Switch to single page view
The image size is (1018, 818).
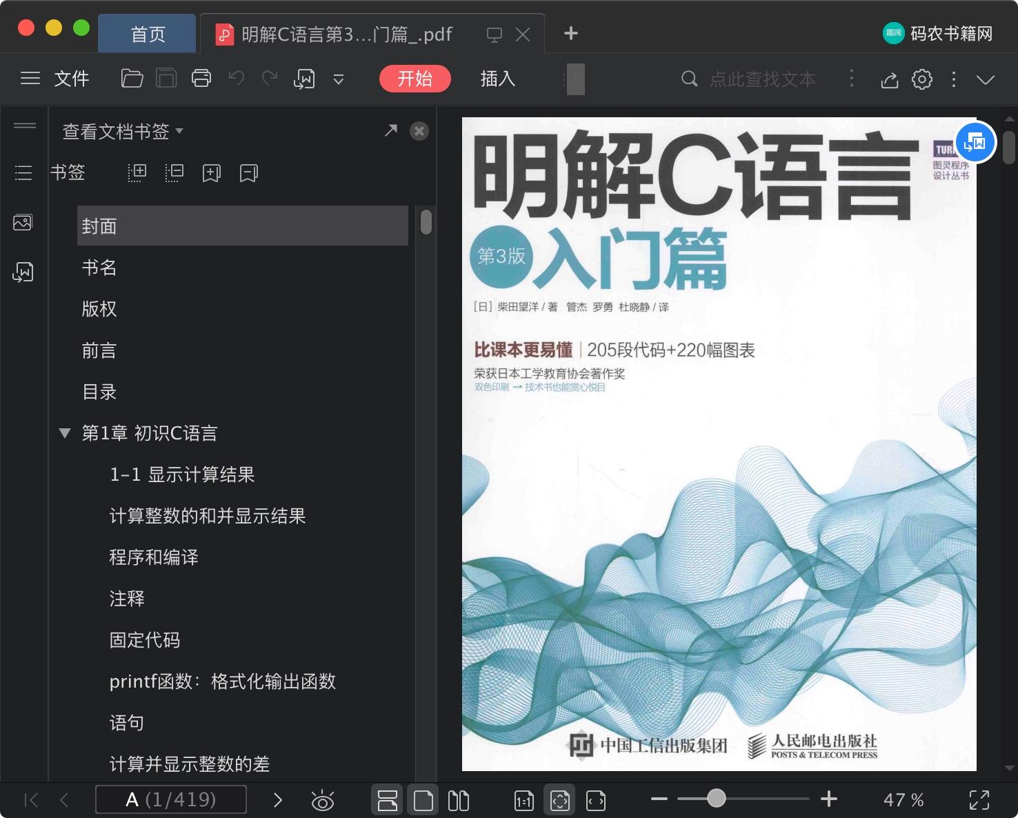[423, 801]
